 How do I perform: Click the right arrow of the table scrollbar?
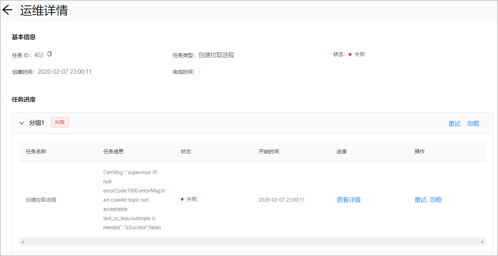(483, 241)
